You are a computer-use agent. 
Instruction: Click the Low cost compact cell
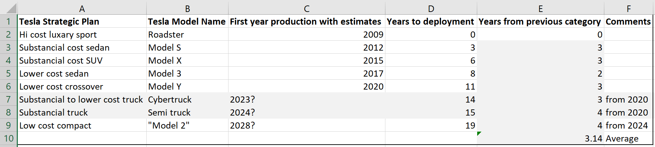[x=82, y=125]
